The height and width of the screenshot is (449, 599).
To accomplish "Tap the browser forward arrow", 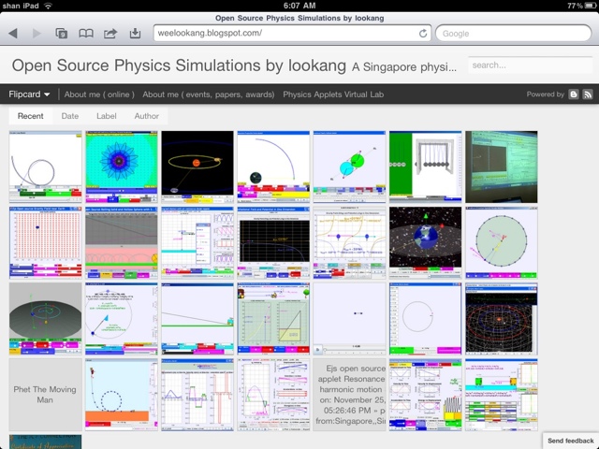I will coord(37,34).
